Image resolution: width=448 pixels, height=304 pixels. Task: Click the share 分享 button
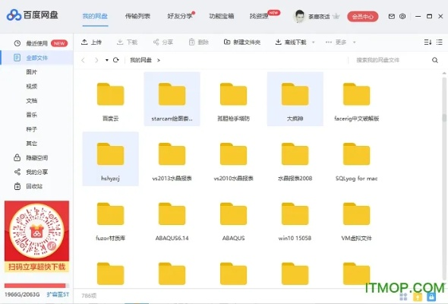[x=163, y=43]
